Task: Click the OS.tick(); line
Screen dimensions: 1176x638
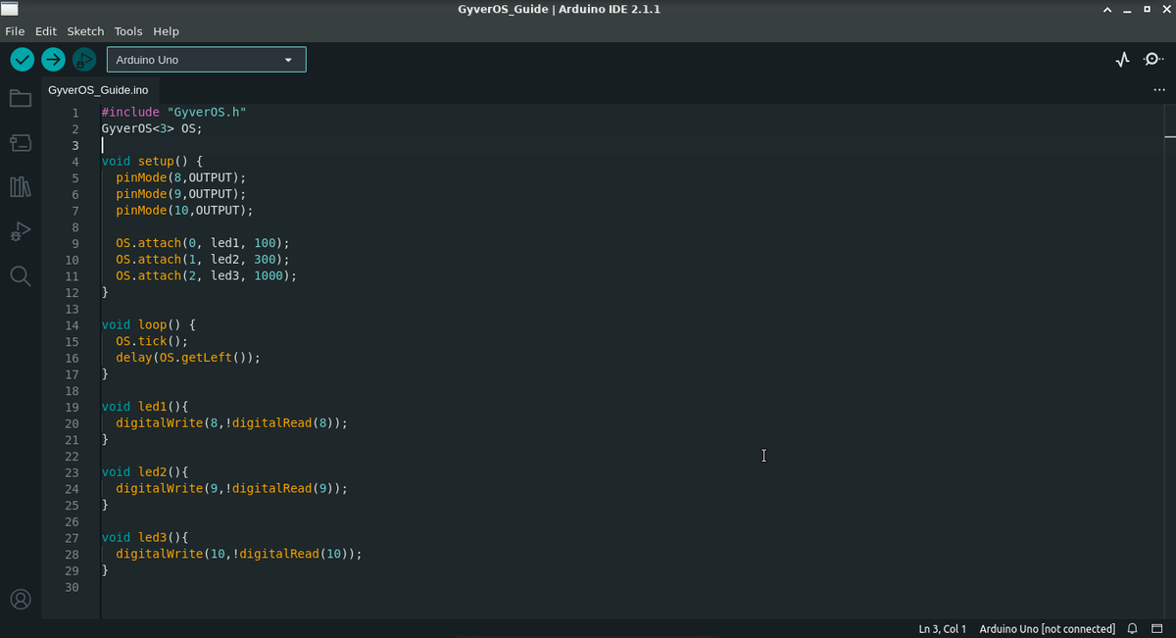Action: [152, 341]
